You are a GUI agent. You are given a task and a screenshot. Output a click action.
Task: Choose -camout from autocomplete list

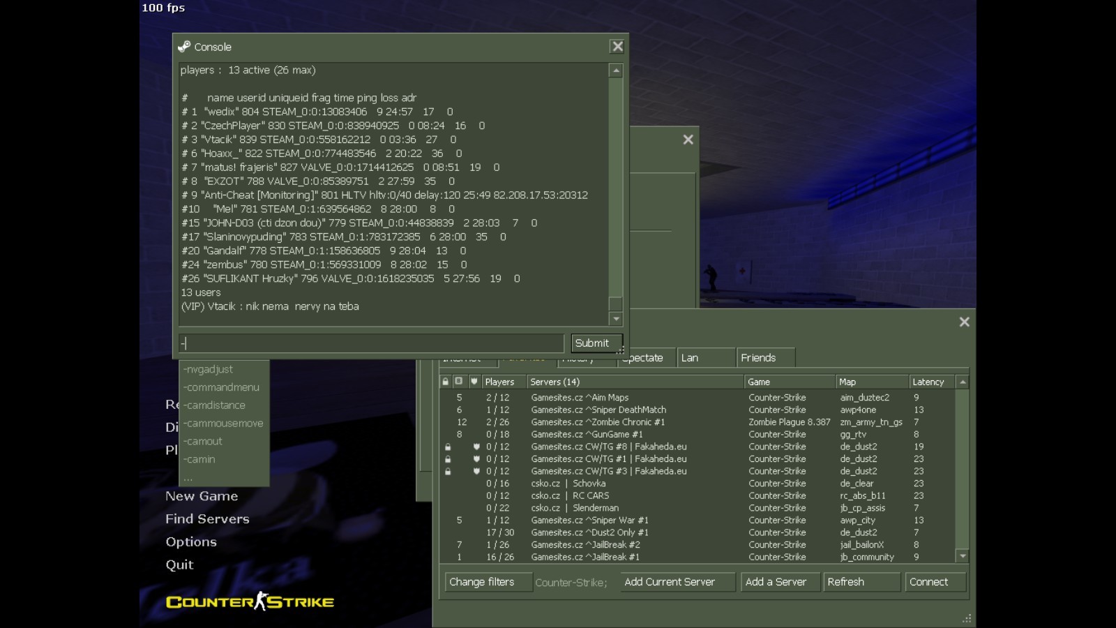point(224,442)
